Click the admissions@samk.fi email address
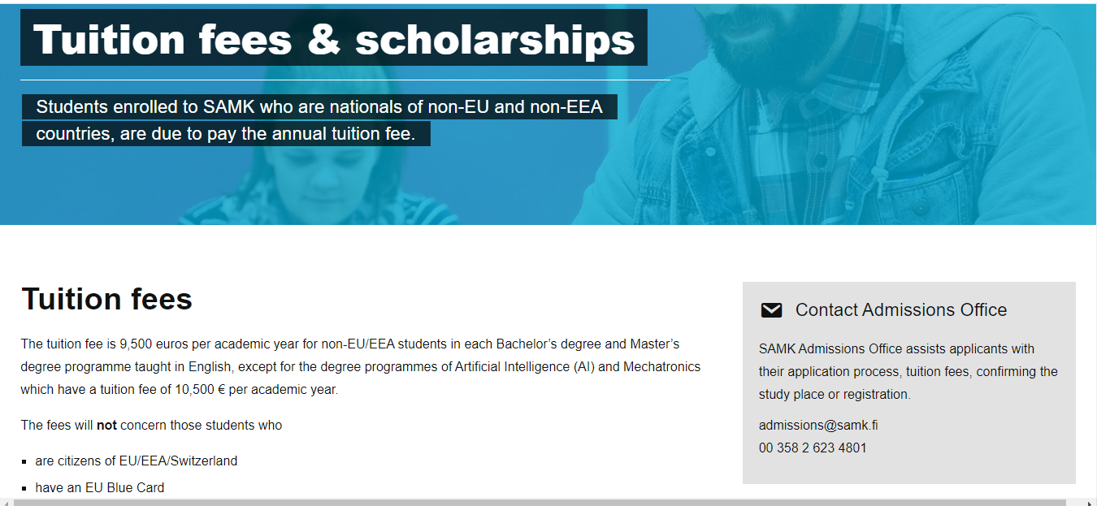This screenshot has height=506, width=1097. (818, 425)
